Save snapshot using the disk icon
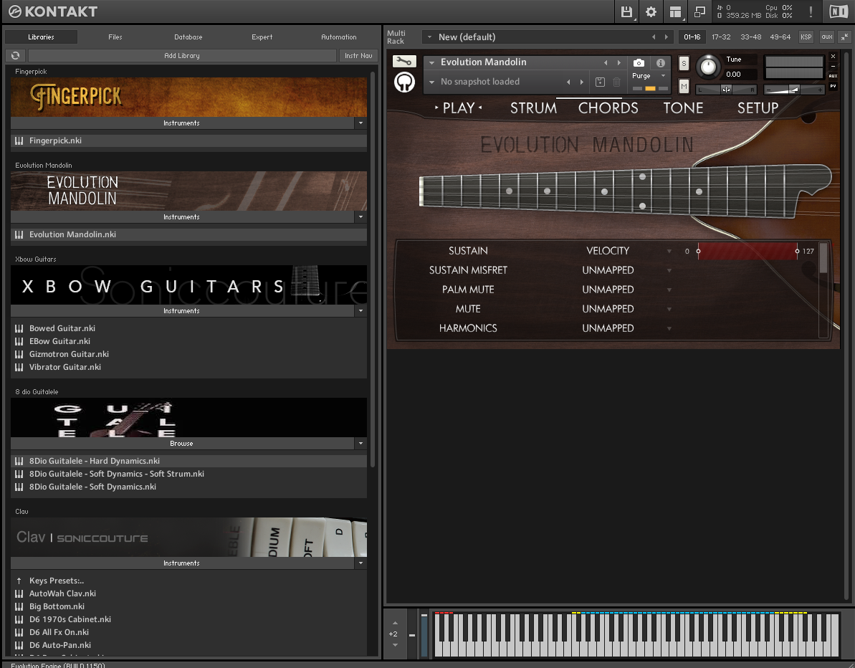This screenshot has height=668, width=855. click(x=600, y=82)
